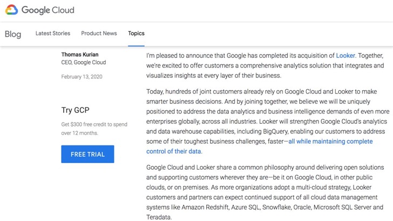Go to the Latest Stories tab
393x221 pixels.
[x=53, y=34]
